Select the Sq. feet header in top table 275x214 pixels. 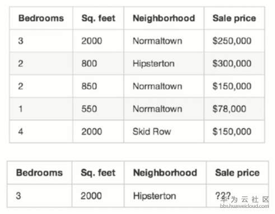(x=99, y=18)
